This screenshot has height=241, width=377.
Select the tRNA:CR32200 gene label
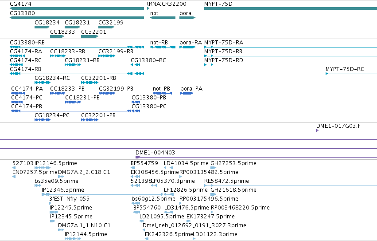pos(167,4)
